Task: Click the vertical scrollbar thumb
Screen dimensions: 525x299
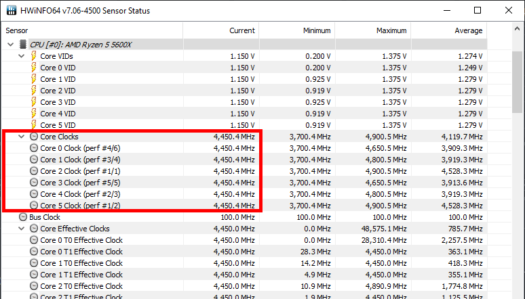Action: [518, 82]
